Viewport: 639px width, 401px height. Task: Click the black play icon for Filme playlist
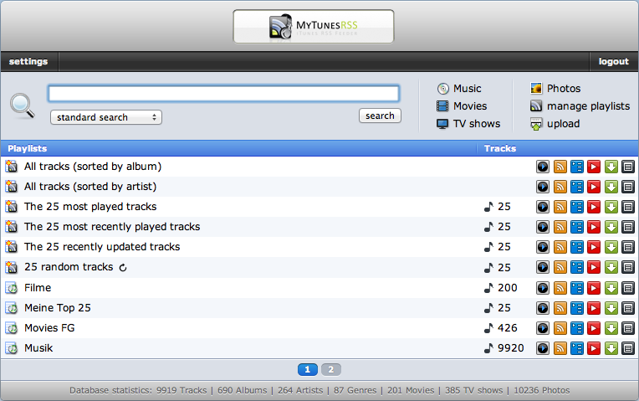tap(543, 288)
